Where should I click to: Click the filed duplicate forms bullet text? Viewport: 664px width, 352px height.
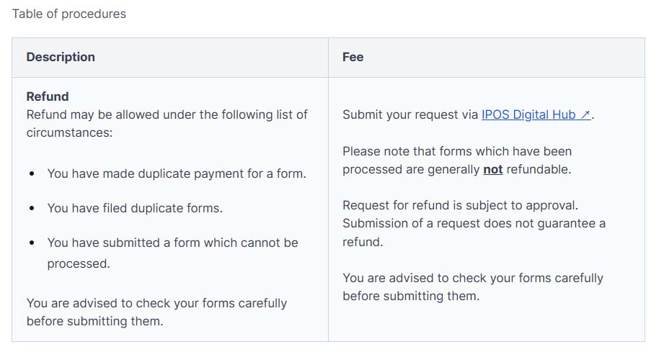click(x=135, y=208)
